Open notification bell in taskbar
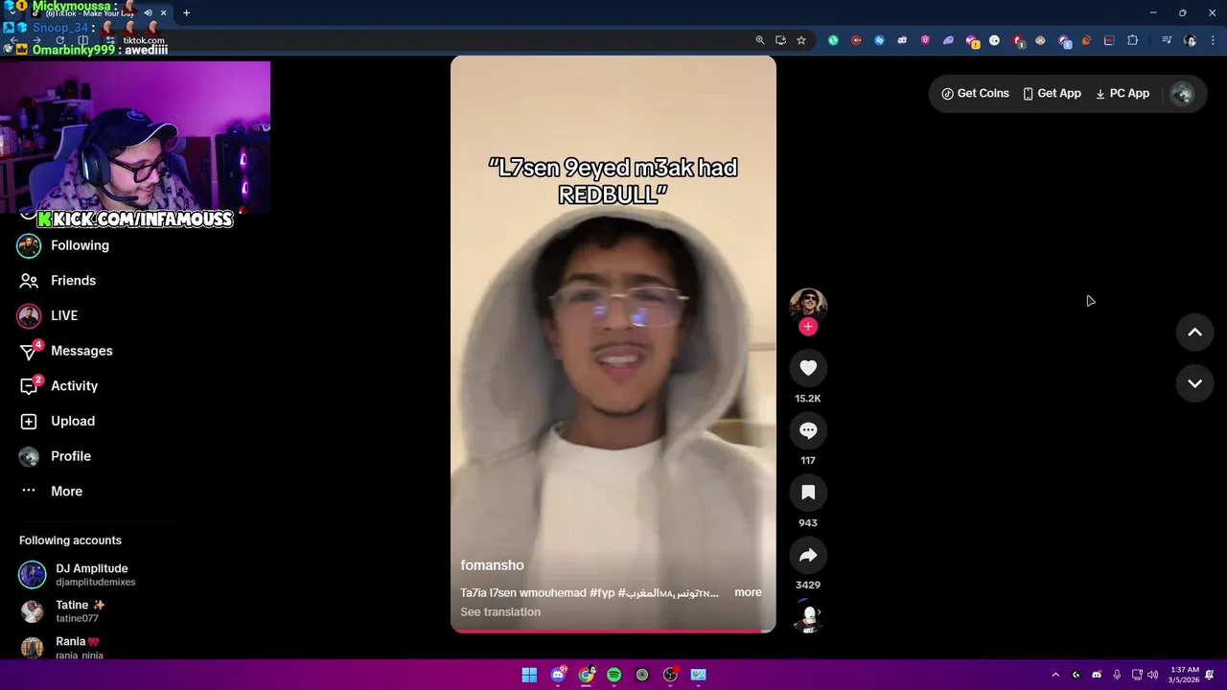Screen dimensions: 1227x690 [x=1210, y=675]
